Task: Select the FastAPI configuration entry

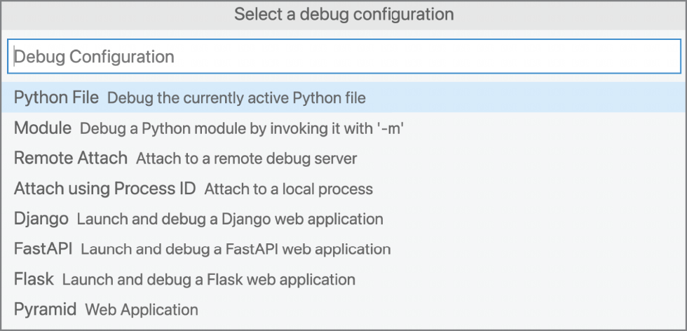Action: click(x=343, y=249)
